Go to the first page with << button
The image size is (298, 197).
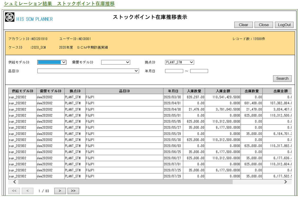click(x=14, y=191)
